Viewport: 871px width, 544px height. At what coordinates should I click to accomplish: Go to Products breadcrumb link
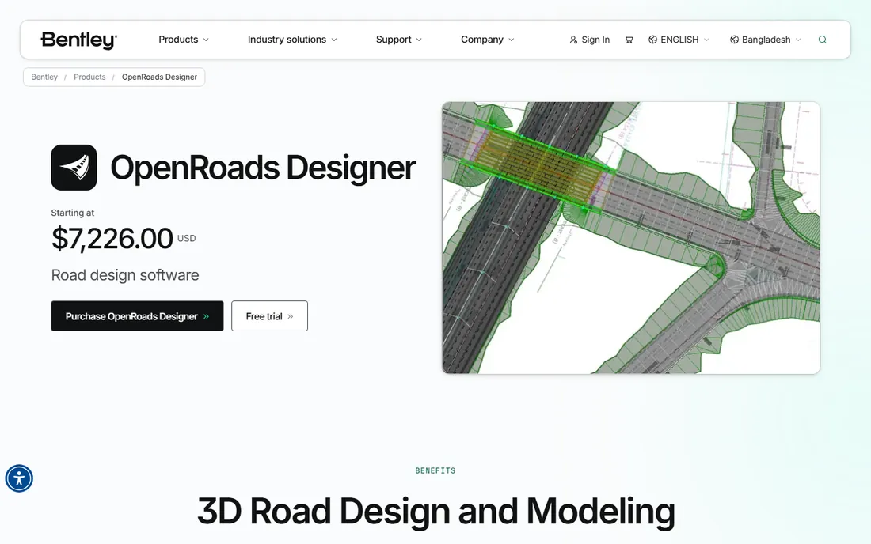[89, 77]
